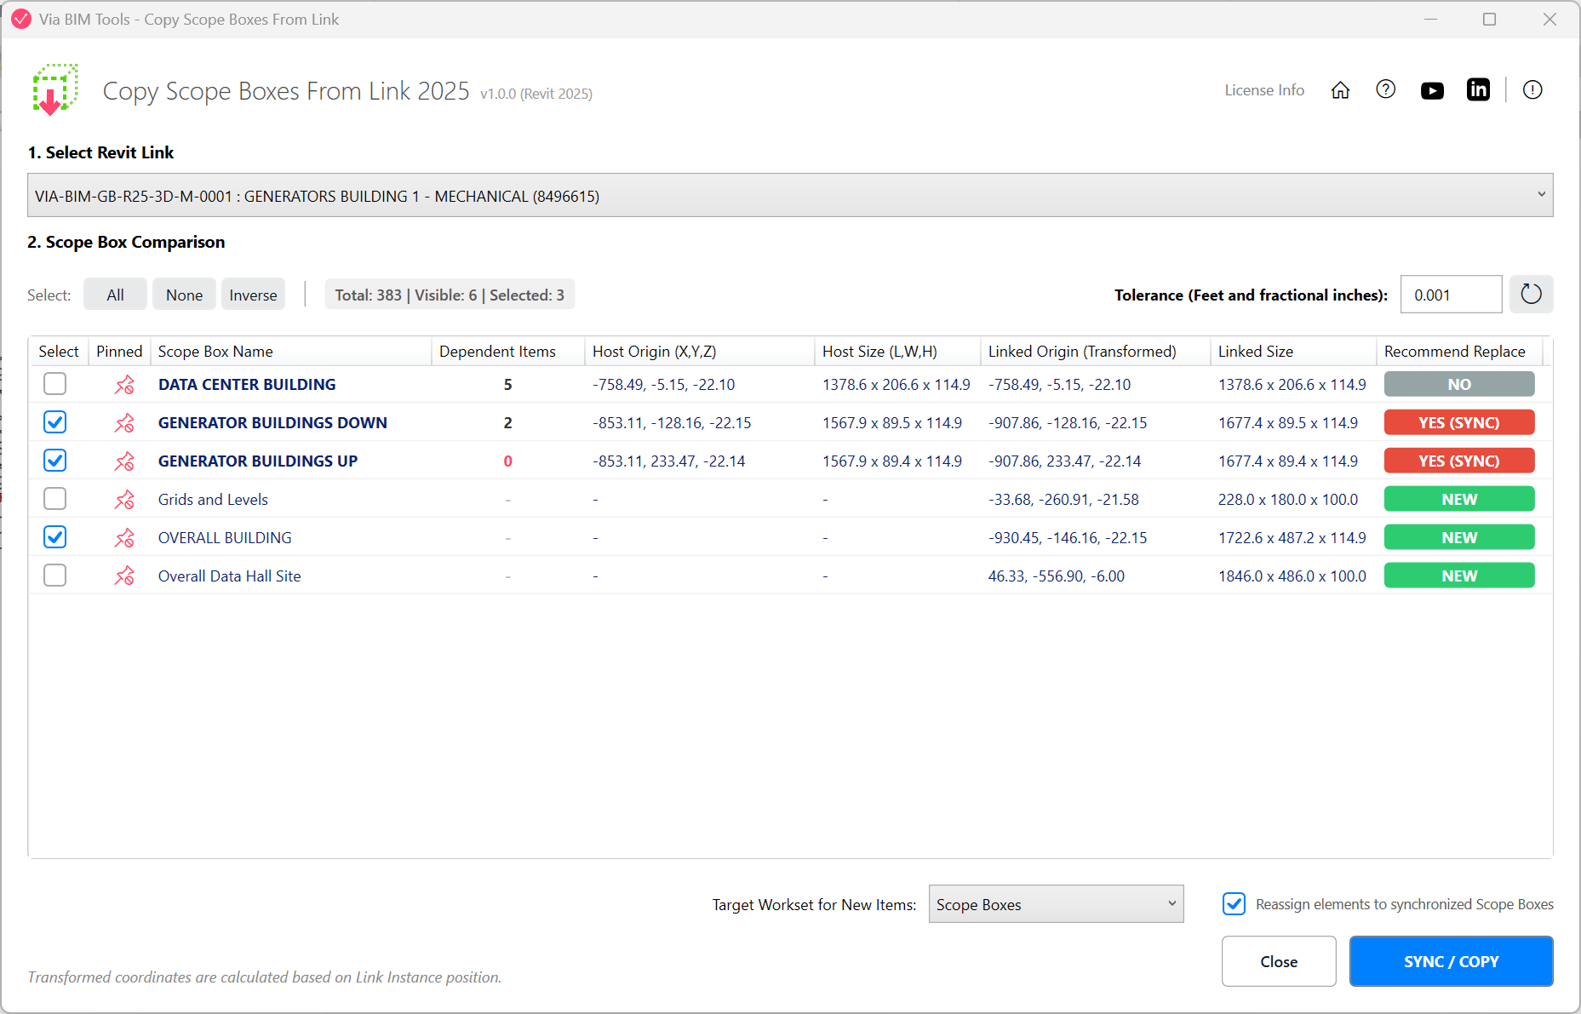Click the about info icon
Viewport: 1581px width, 1014px height.
[x=1532, y=89]
